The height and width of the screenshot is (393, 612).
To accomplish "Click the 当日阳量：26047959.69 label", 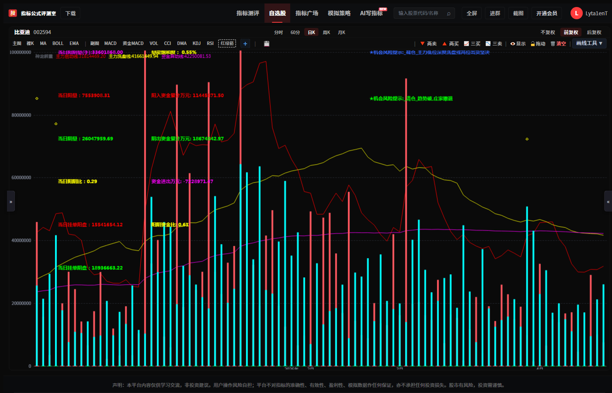I will click(86, 139).
